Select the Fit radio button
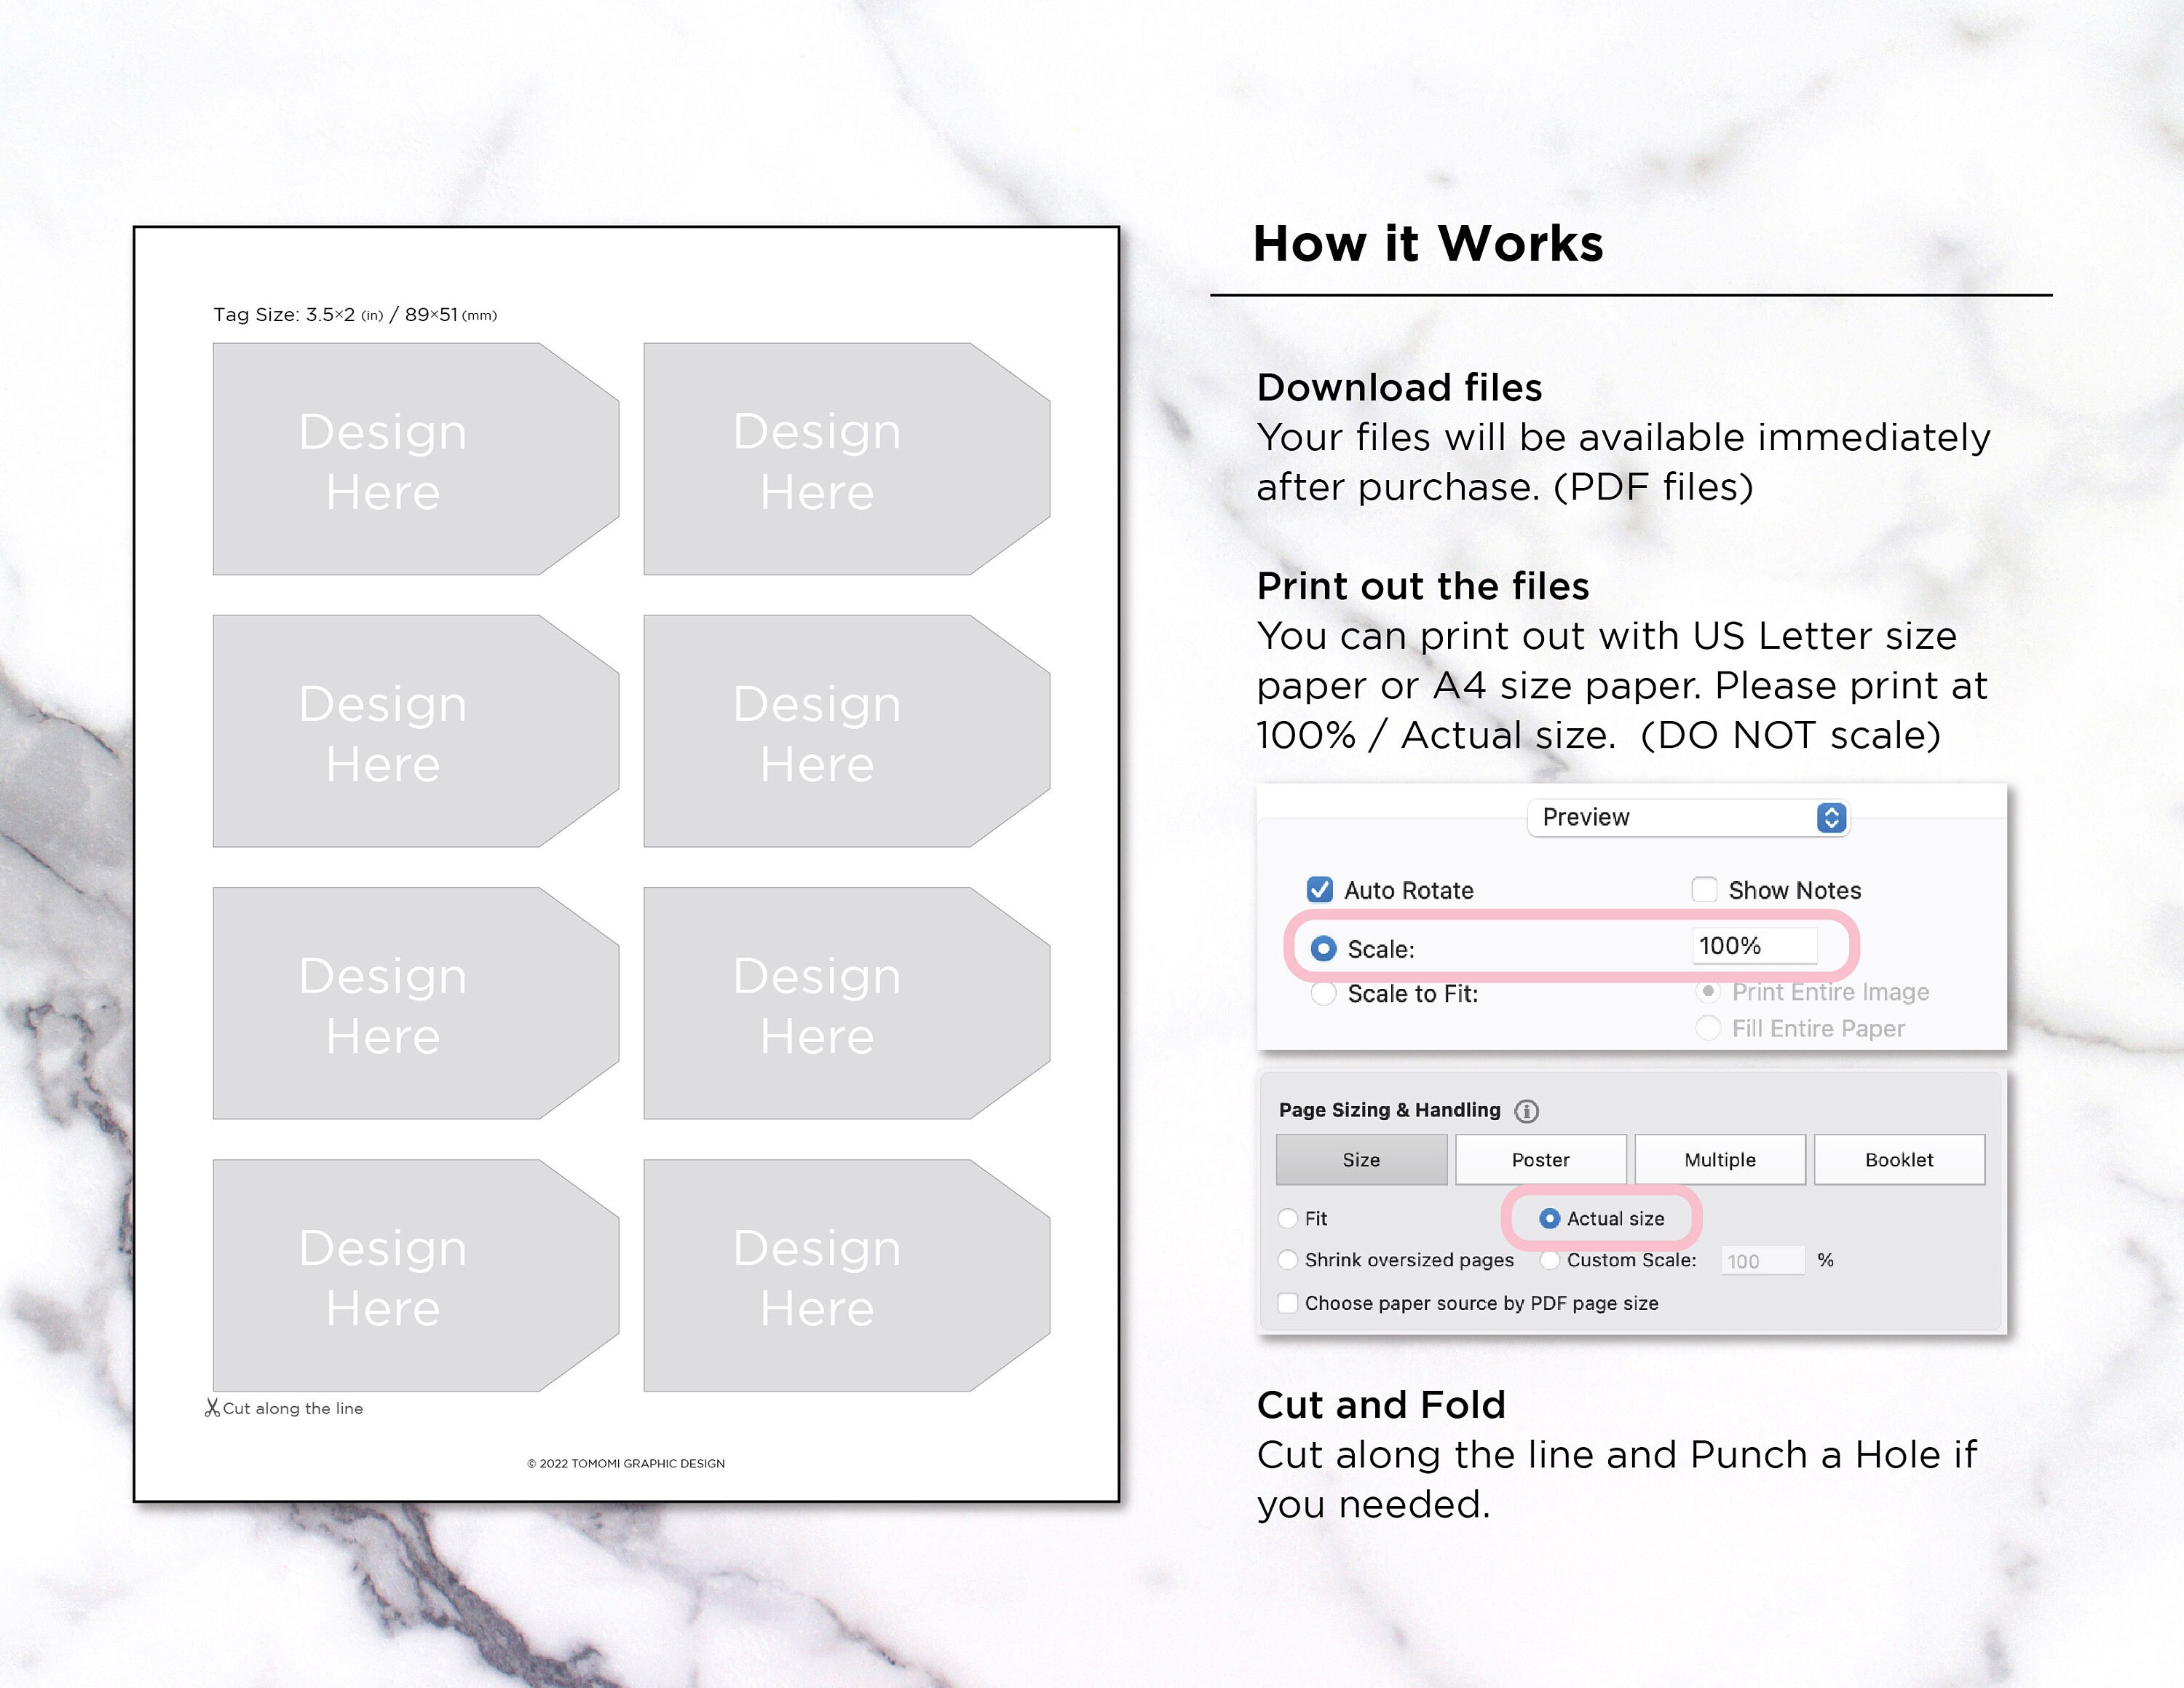Viewport: 2184px width, 1688px height. 1288,1218
